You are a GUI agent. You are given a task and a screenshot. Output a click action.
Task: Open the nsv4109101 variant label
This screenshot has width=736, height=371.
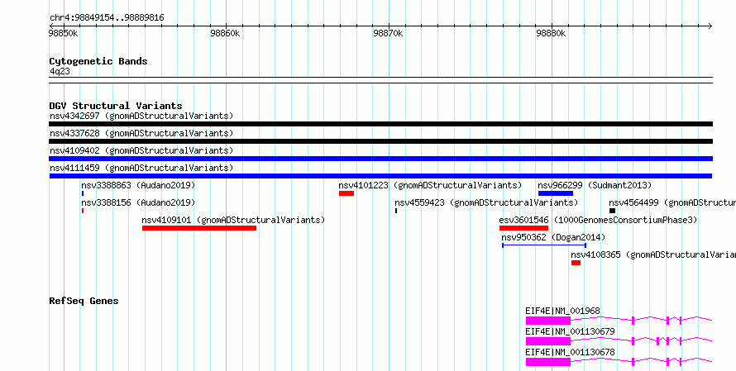(x=233, y=220)
